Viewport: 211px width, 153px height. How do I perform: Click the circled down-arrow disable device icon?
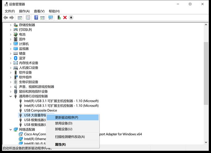click(71, 17)
